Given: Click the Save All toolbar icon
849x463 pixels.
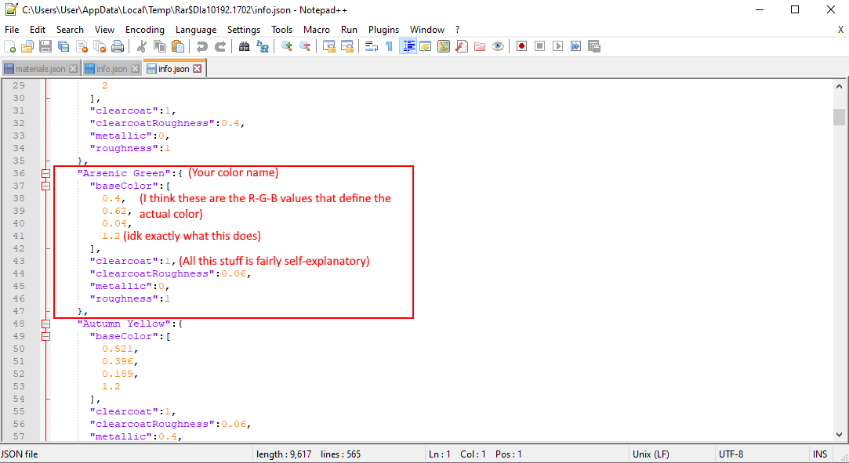Looking at the screenshot, I should 63,46.
